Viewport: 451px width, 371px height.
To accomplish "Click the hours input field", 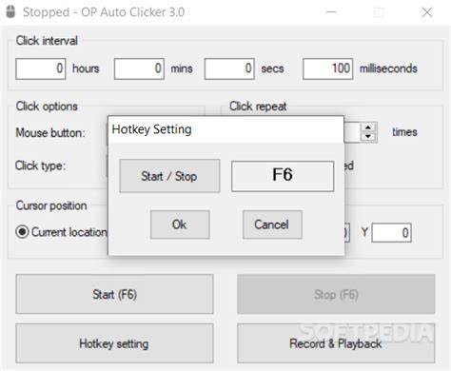I will (41, 68).
